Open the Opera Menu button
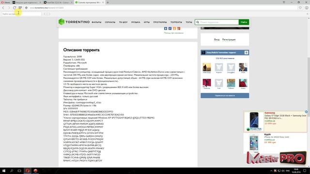This screenshot has height=174, width=310. [5, 2]
